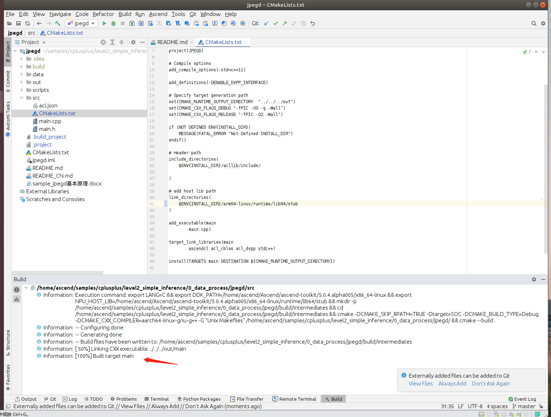
Task: Toggle the Commit side tool window
Action: (8, 81)
